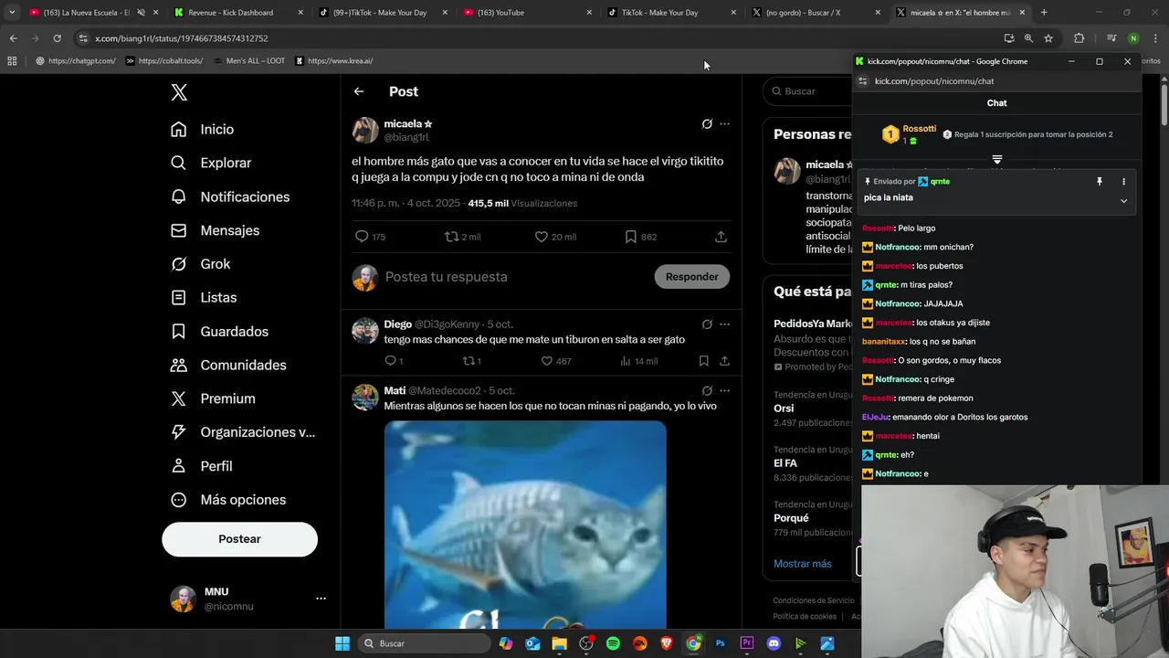Open Mati's fish-cat image

[525, 525]
